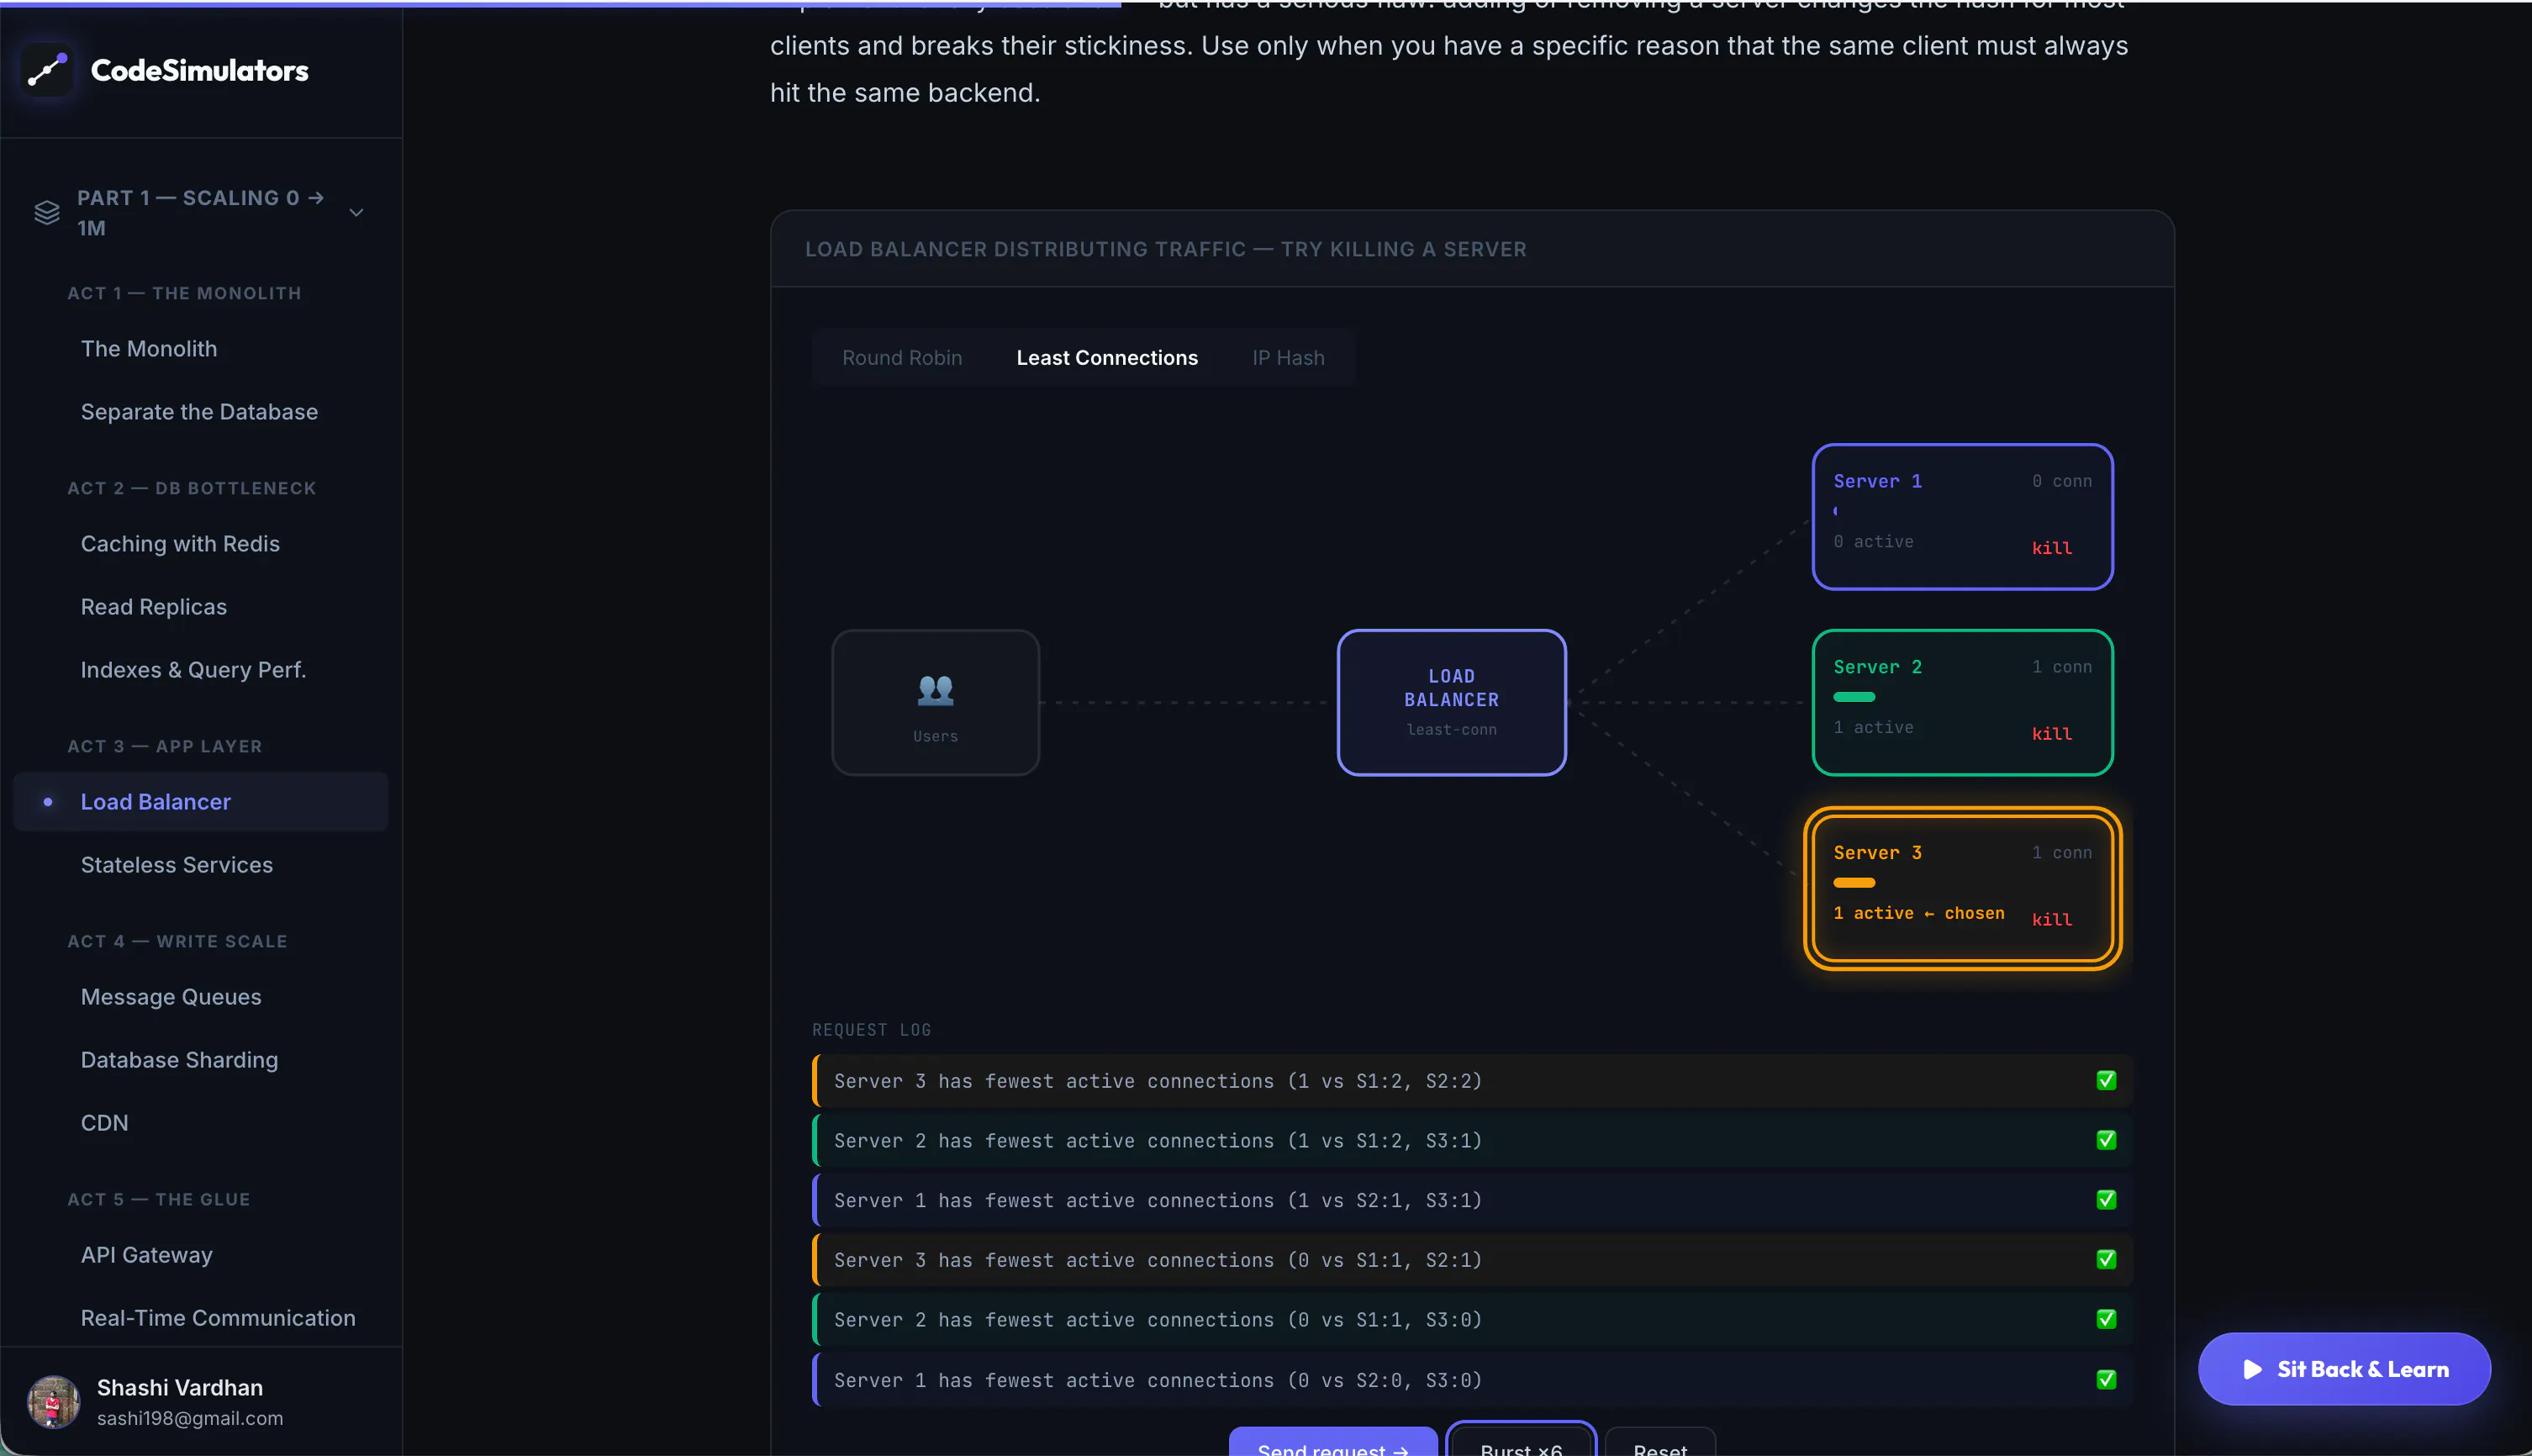Click checkmark on S2:0, S3:0 log row
The height and width of the screenshot is (1456, 2532).
[2106, 1380]
